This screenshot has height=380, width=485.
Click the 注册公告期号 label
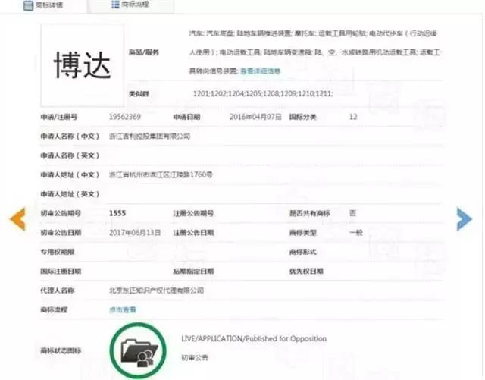pyautogui.click(x=194, y=213)
